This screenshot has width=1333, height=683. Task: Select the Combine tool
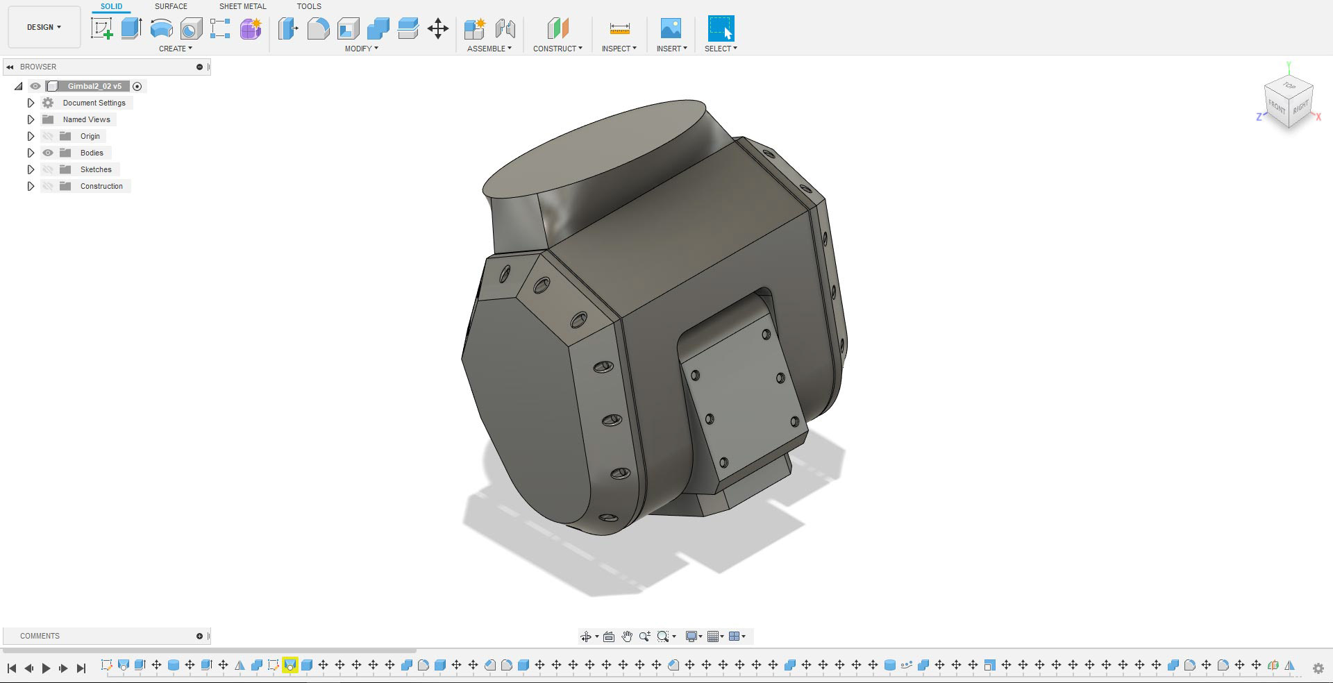[x=378, y=28]
